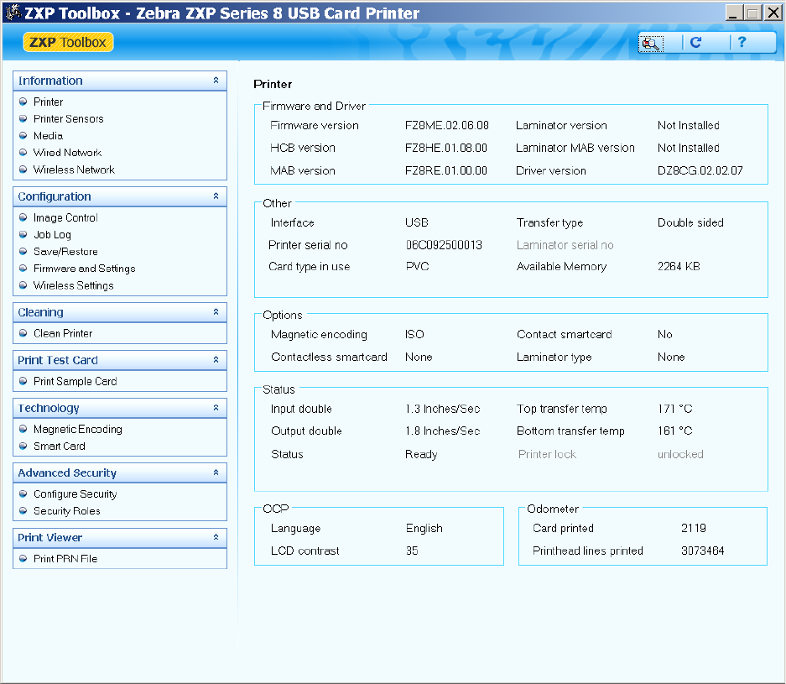Collapse the Information section chevron
The width and height of the screenshot is (786, 684).
tap(216, 81)
